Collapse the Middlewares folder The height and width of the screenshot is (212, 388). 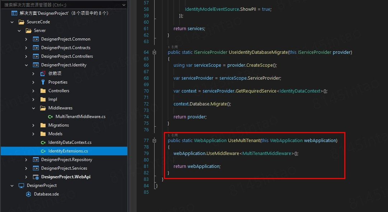33,108
